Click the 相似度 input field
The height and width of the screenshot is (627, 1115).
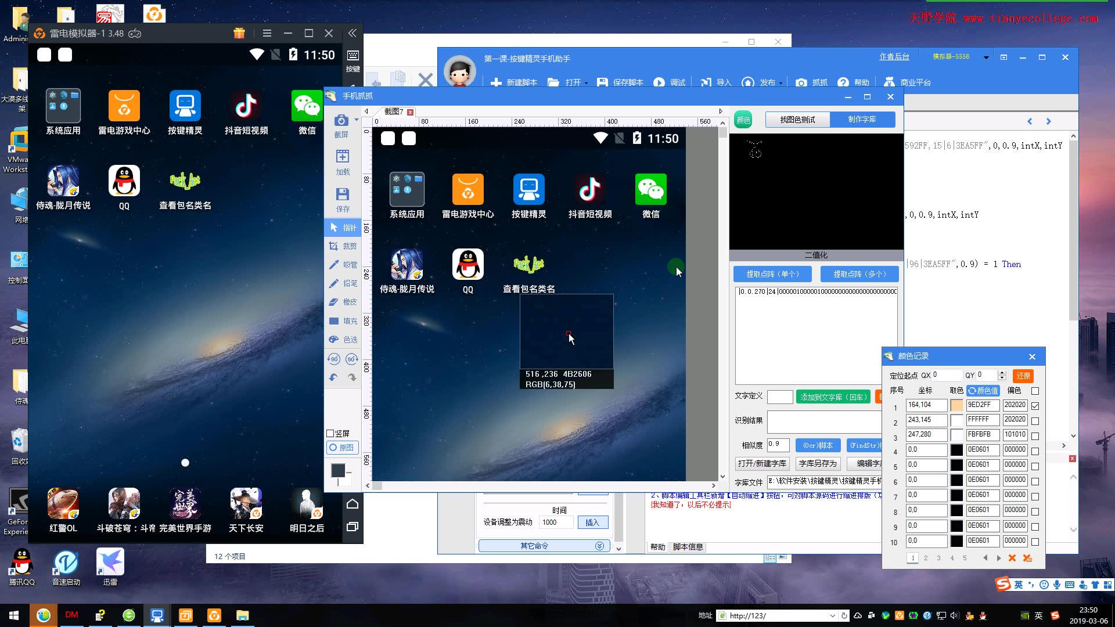point(778,445)
